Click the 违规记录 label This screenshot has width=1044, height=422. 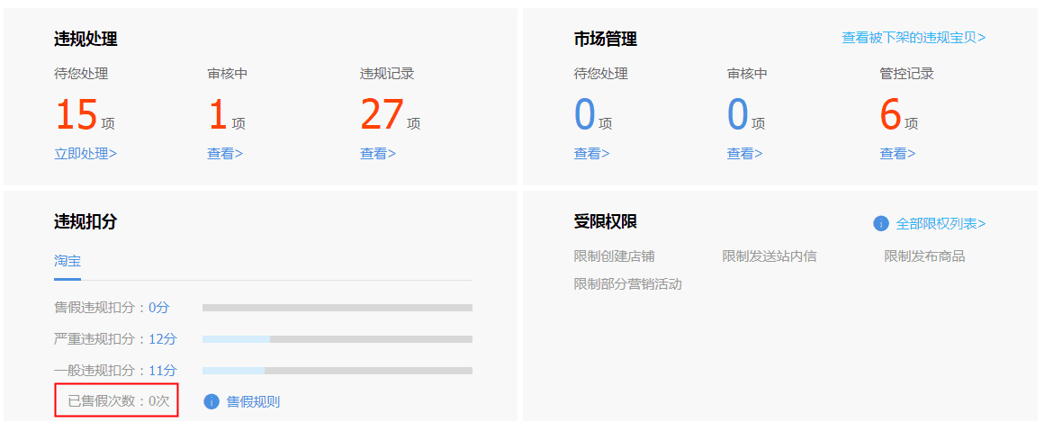point(387,74)
